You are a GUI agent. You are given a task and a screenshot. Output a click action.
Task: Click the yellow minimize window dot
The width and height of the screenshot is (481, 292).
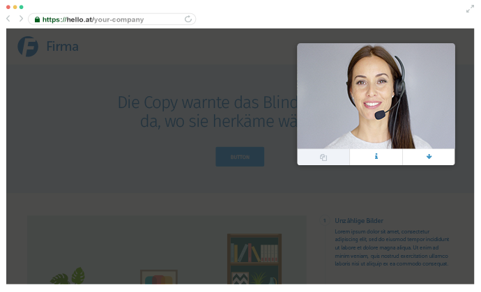[15, 7]
